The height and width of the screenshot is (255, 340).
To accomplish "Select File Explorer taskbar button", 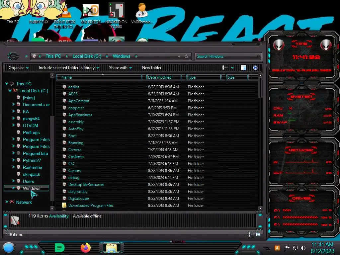I will [x=112, y=248].
